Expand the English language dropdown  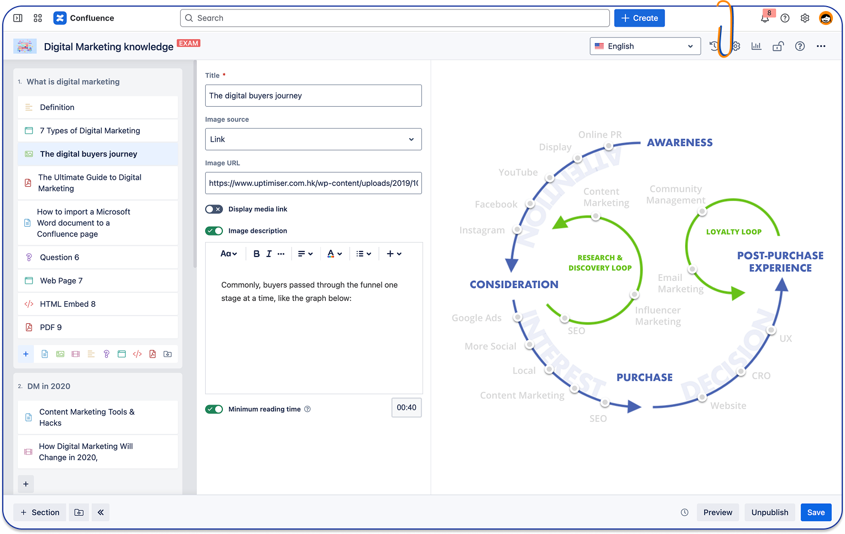(x=645, y=46)
